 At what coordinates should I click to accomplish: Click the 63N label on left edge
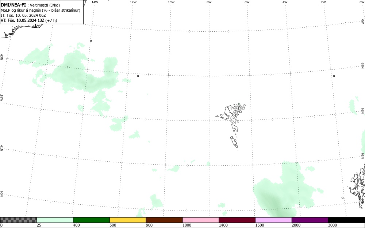click(1, 57)
